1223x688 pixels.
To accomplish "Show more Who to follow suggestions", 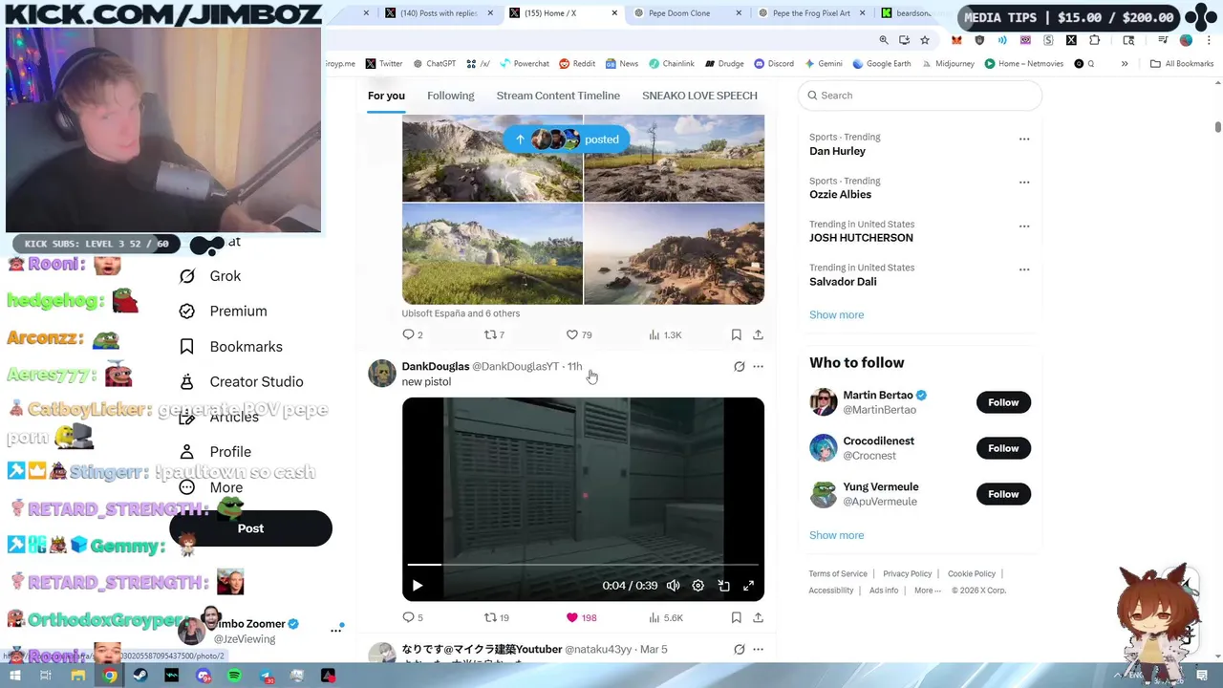I will [836, 536].
